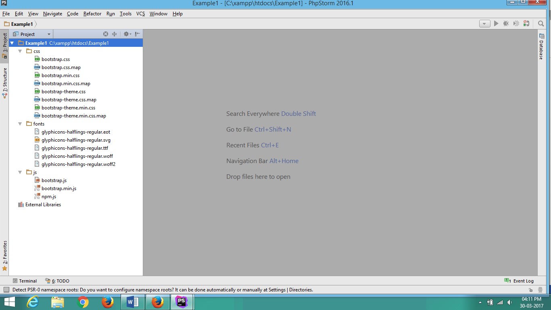Open the run configuration dropdown
Screen dimensions: 551x310
[x=484, y=24]
